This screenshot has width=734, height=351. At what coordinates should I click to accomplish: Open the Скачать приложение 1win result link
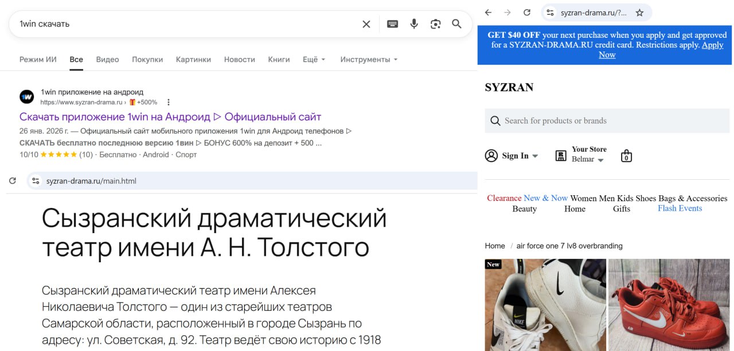[x=170, y=117]
